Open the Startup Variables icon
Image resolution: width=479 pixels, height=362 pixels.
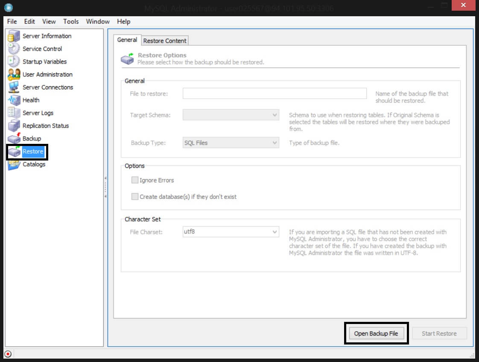tap(14, 62)
